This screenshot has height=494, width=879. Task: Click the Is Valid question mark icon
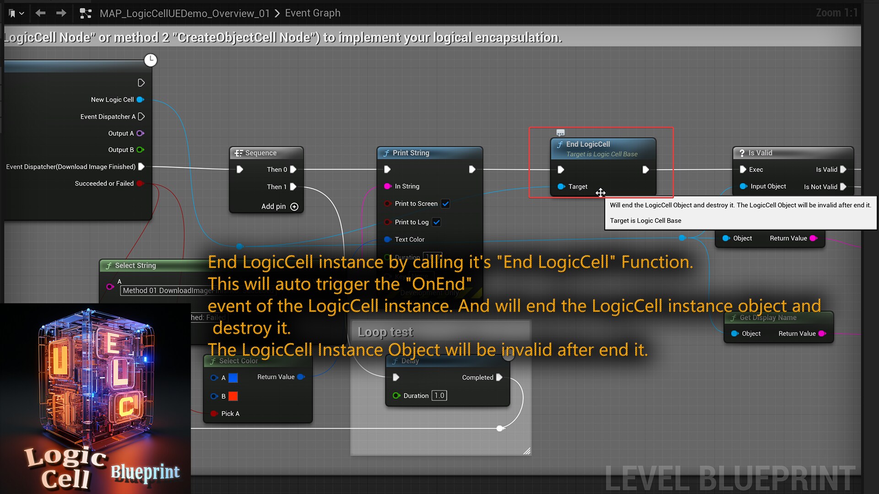click(x=742, y=153)
